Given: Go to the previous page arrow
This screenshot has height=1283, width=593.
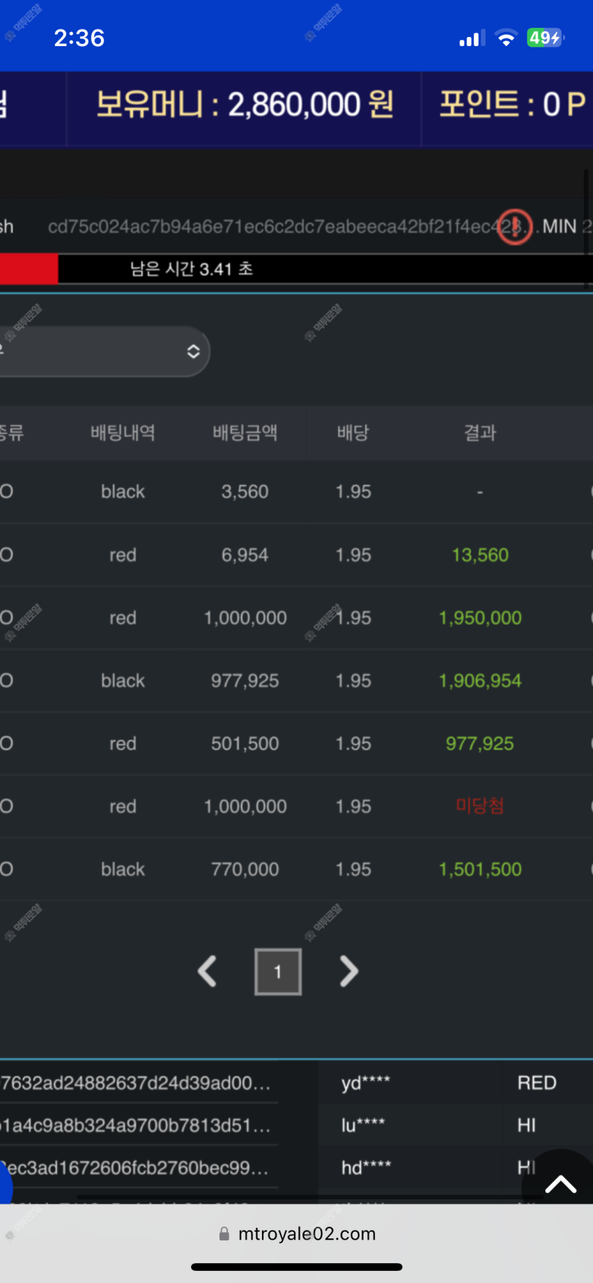Looking at the screenshot, I should 207,971.
